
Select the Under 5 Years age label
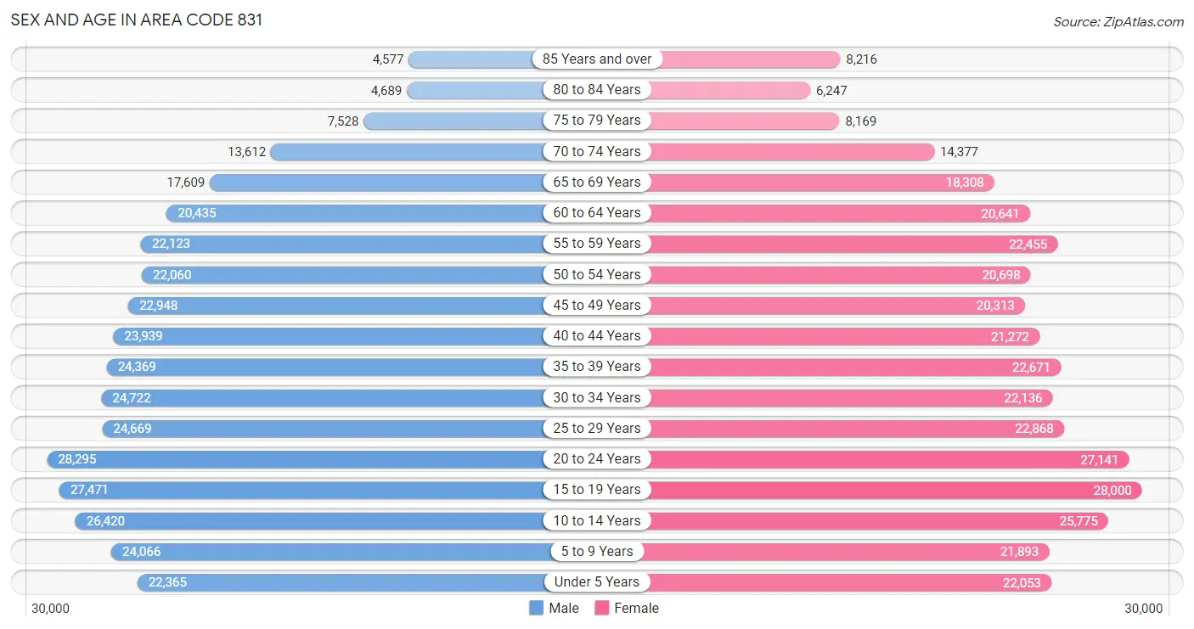pyautogui.click(x=597, y=582)
